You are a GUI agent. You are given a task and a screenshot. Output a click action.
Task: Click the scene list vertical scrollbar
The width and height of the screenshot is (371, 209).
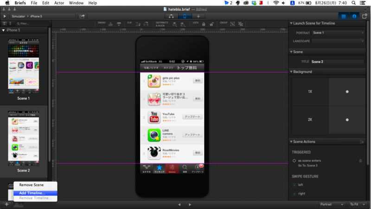[x=49, y=95]
